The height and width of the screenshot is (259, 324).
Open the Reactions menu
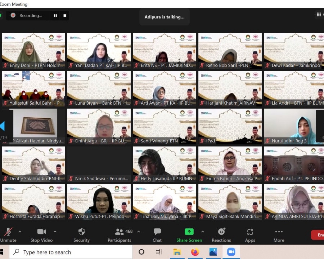(x=221, y=235)
